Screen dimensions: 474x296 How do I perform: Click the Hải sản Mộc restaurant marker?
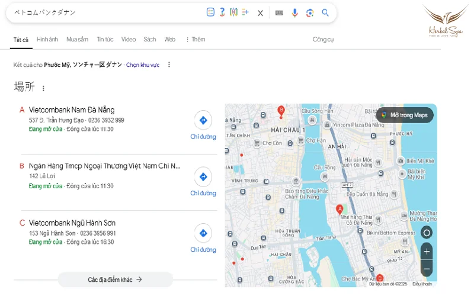pos(378,163)
